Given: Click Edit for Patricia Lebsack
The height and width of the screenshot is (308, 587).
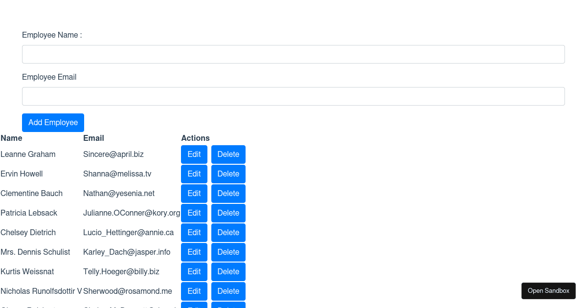Looking at the screenshot, I should (x=194, y=213).
